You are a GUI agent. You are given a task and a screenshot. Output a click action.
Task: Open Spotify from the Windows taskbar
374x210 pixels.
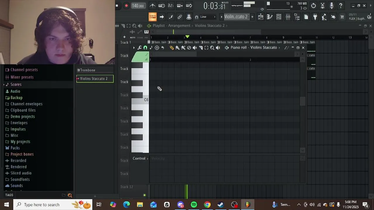pos(194,205)
